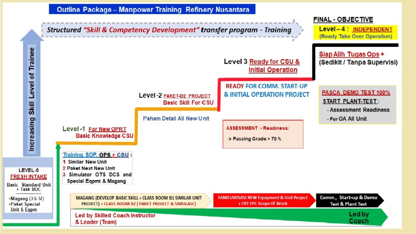Click 'FRESH INTAKE' underlined text

click(x=28, y=177)
